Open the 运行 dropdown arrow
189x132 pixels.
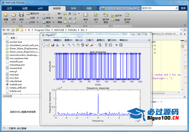(x=96, y=22)
